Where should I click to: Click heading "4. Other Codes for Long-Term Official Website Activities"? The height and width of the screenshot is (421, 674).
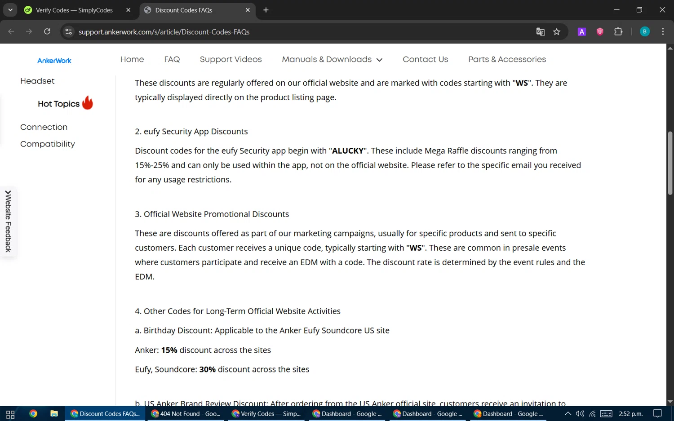click(x=238, y=311)
